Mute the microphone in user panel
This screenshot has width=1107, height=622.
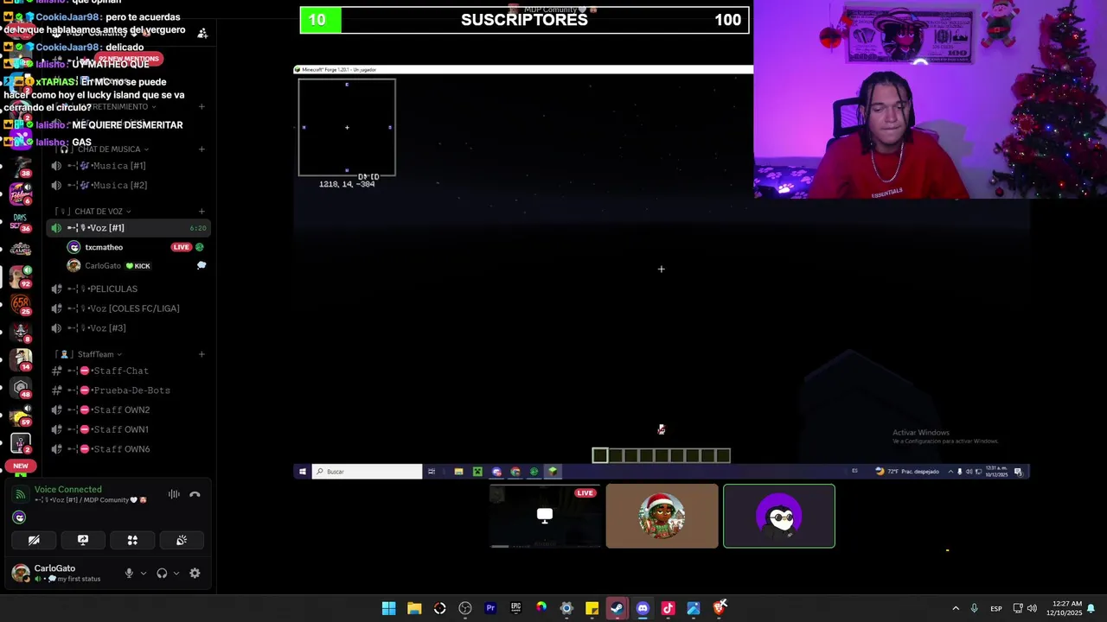click(129, 573)
